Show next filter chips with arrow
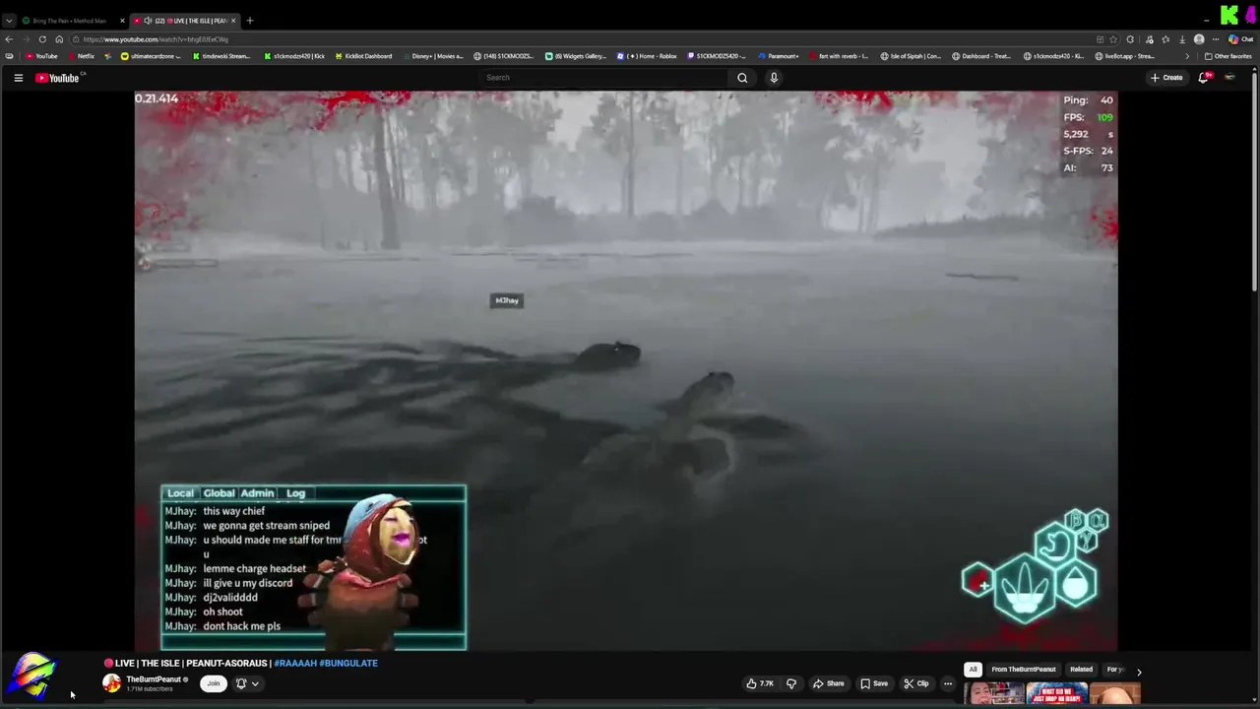 point(1139,672)
